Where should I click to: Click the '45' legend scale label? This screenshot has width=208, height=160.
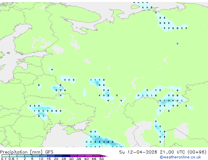pos(94,159)
